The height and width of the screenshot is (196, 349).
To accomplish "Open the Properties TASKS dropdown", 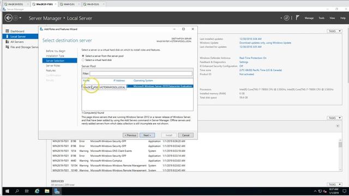I will click(x=334, y=31).
